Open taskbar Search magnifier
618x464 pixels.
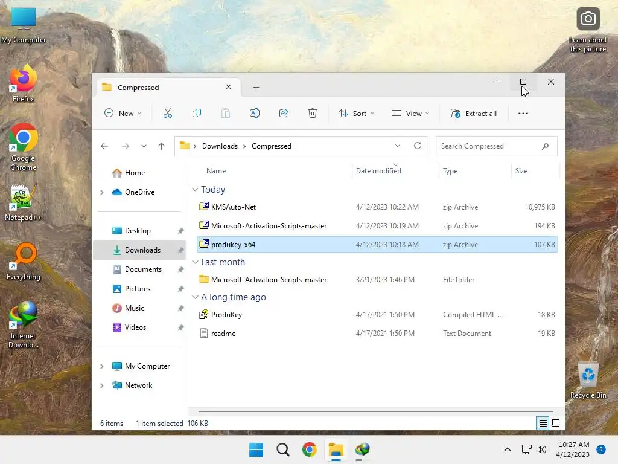pyautogui.click(x=282, y=449)
